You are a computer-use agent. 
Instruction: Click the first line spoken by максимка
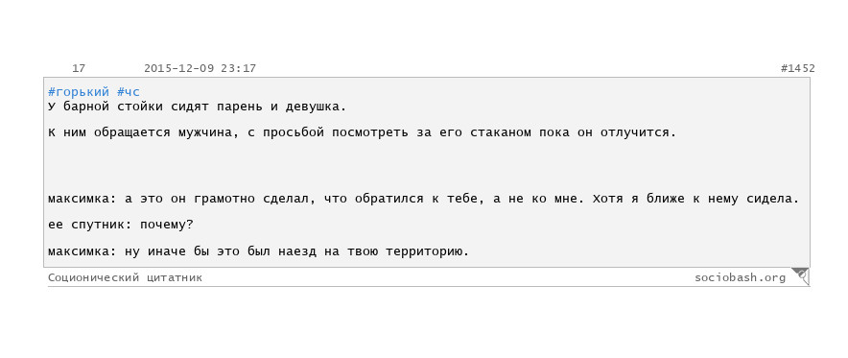[x=423, y=199]
